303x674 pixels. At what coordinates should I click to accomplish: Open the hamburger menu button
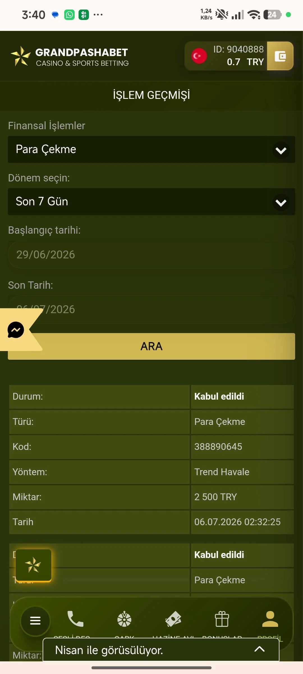click(35, 620)
